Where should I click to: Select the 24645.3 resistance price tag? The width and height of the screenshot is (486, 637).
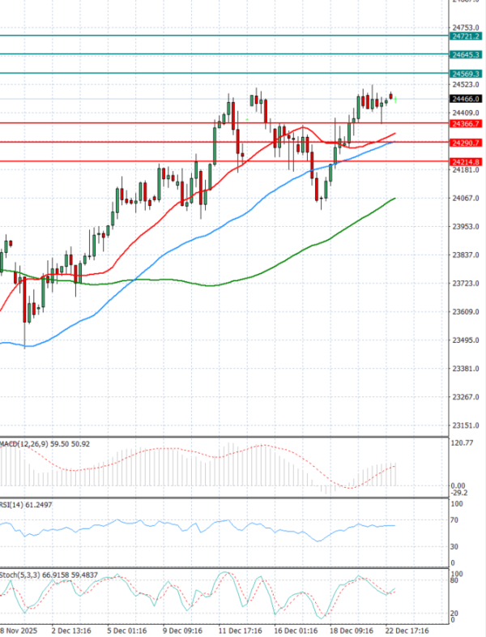467,54
